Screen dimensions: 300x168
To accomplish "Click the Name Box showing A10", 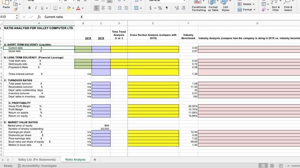I will click(x=7, y=17).
